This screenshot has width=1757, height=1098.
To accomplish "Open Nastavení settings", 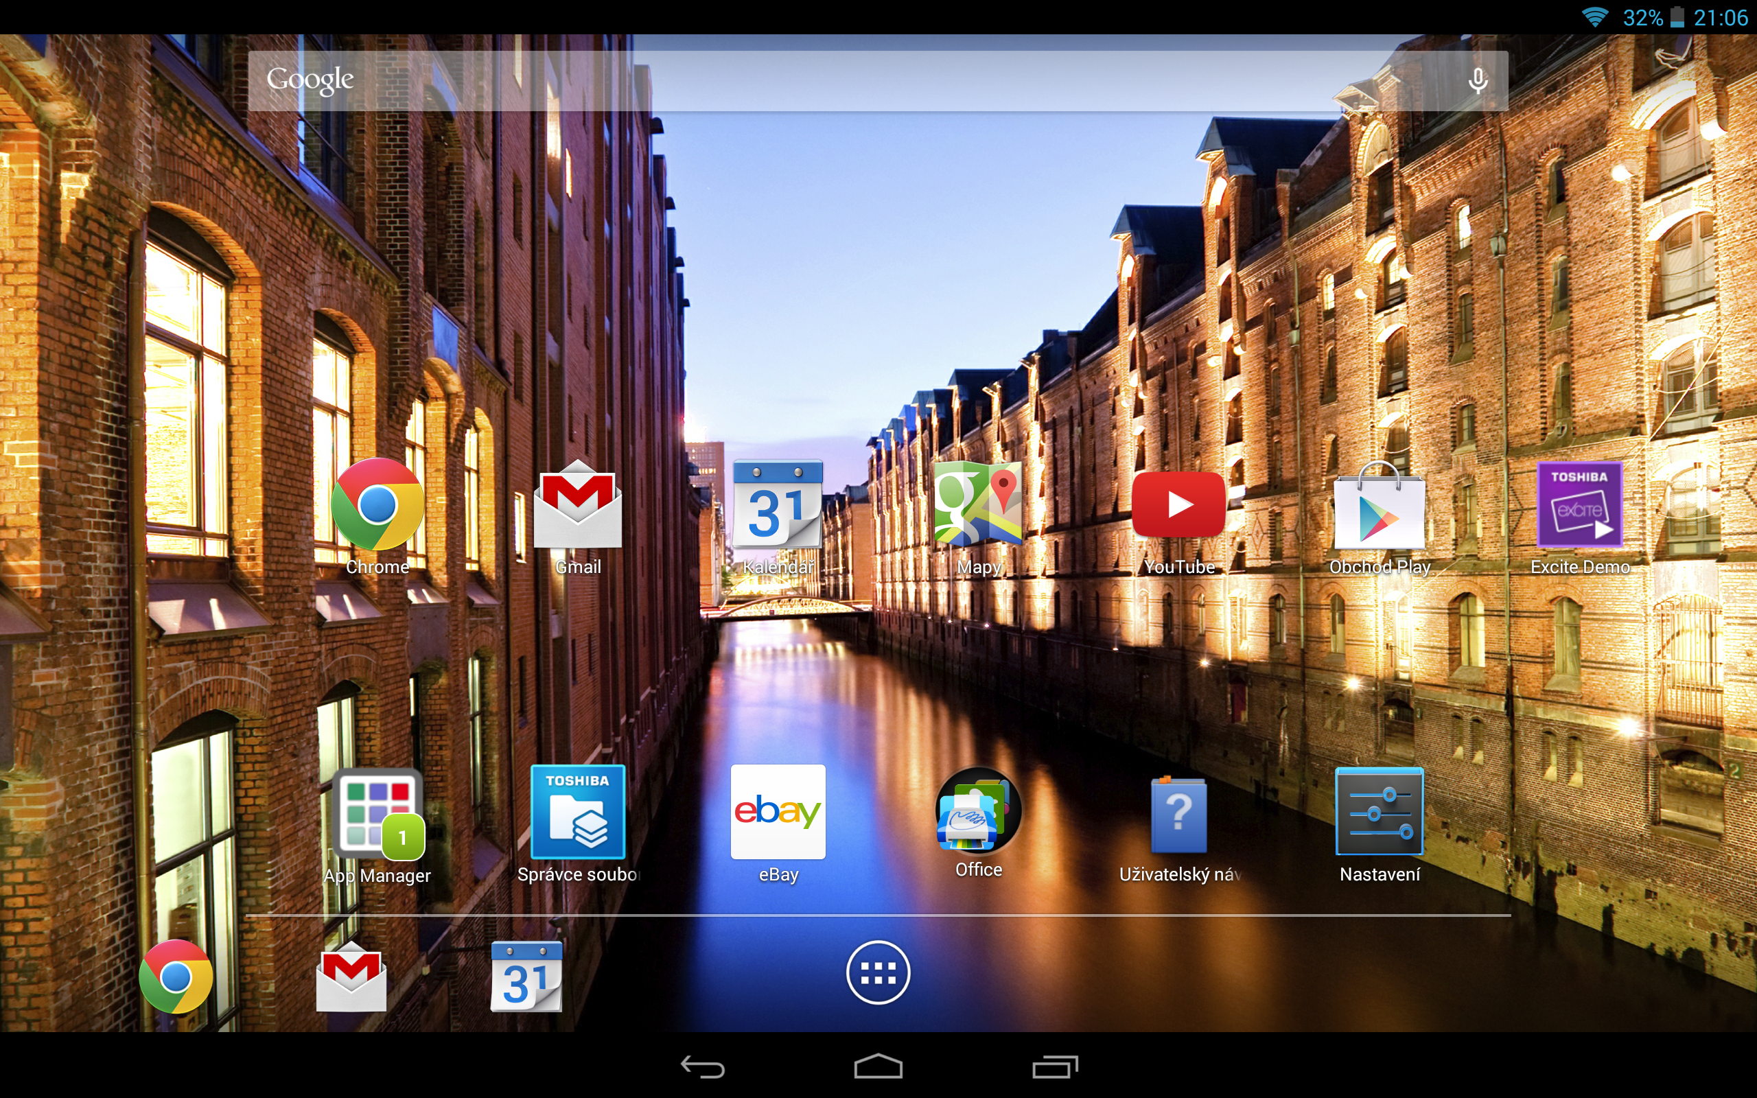I will [x=1380, y=812].
